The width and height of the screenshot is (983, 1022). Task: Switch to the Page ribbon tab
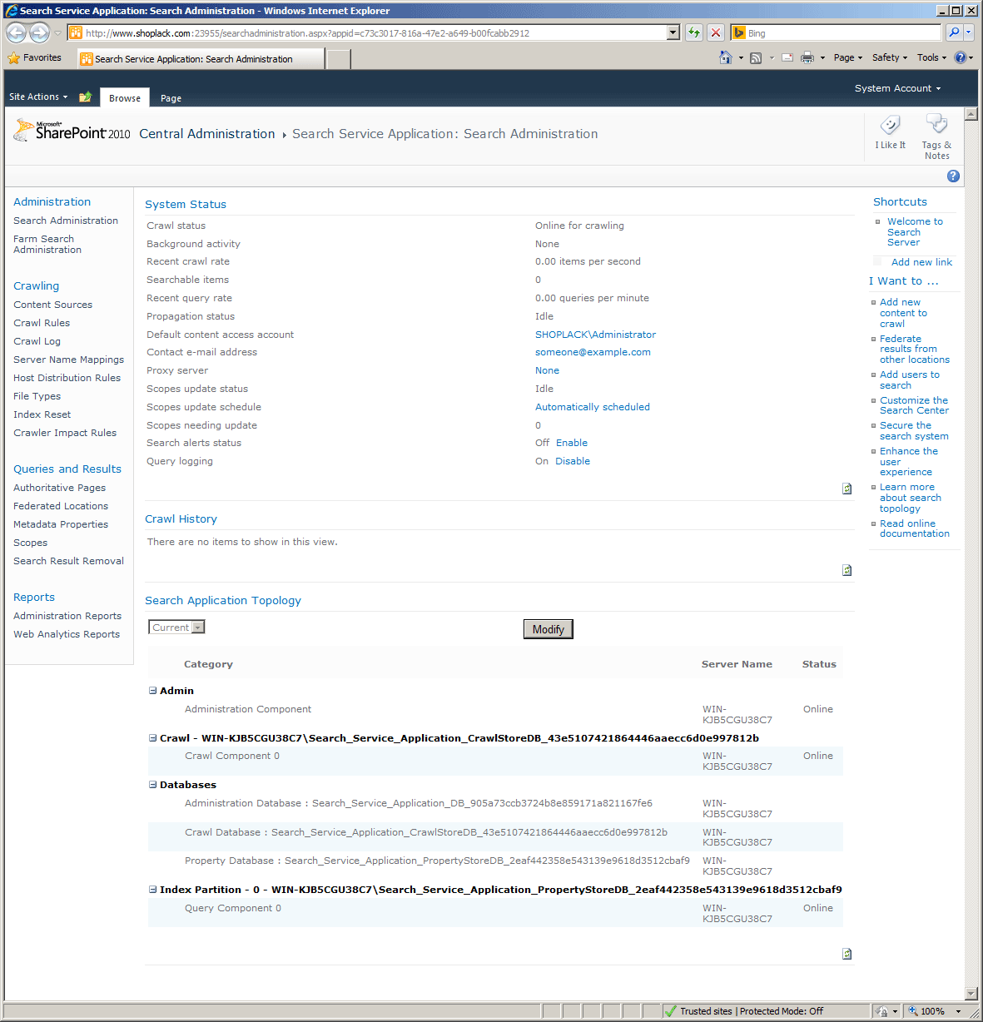171,97
